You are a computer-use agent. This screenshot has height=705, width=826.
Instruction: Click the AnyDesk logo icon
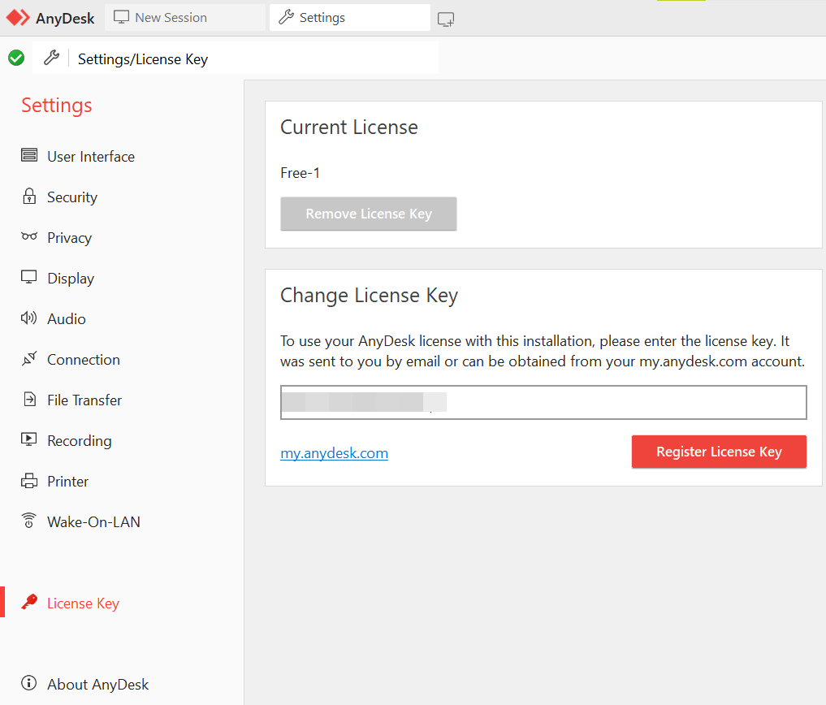tap(18, 17)
